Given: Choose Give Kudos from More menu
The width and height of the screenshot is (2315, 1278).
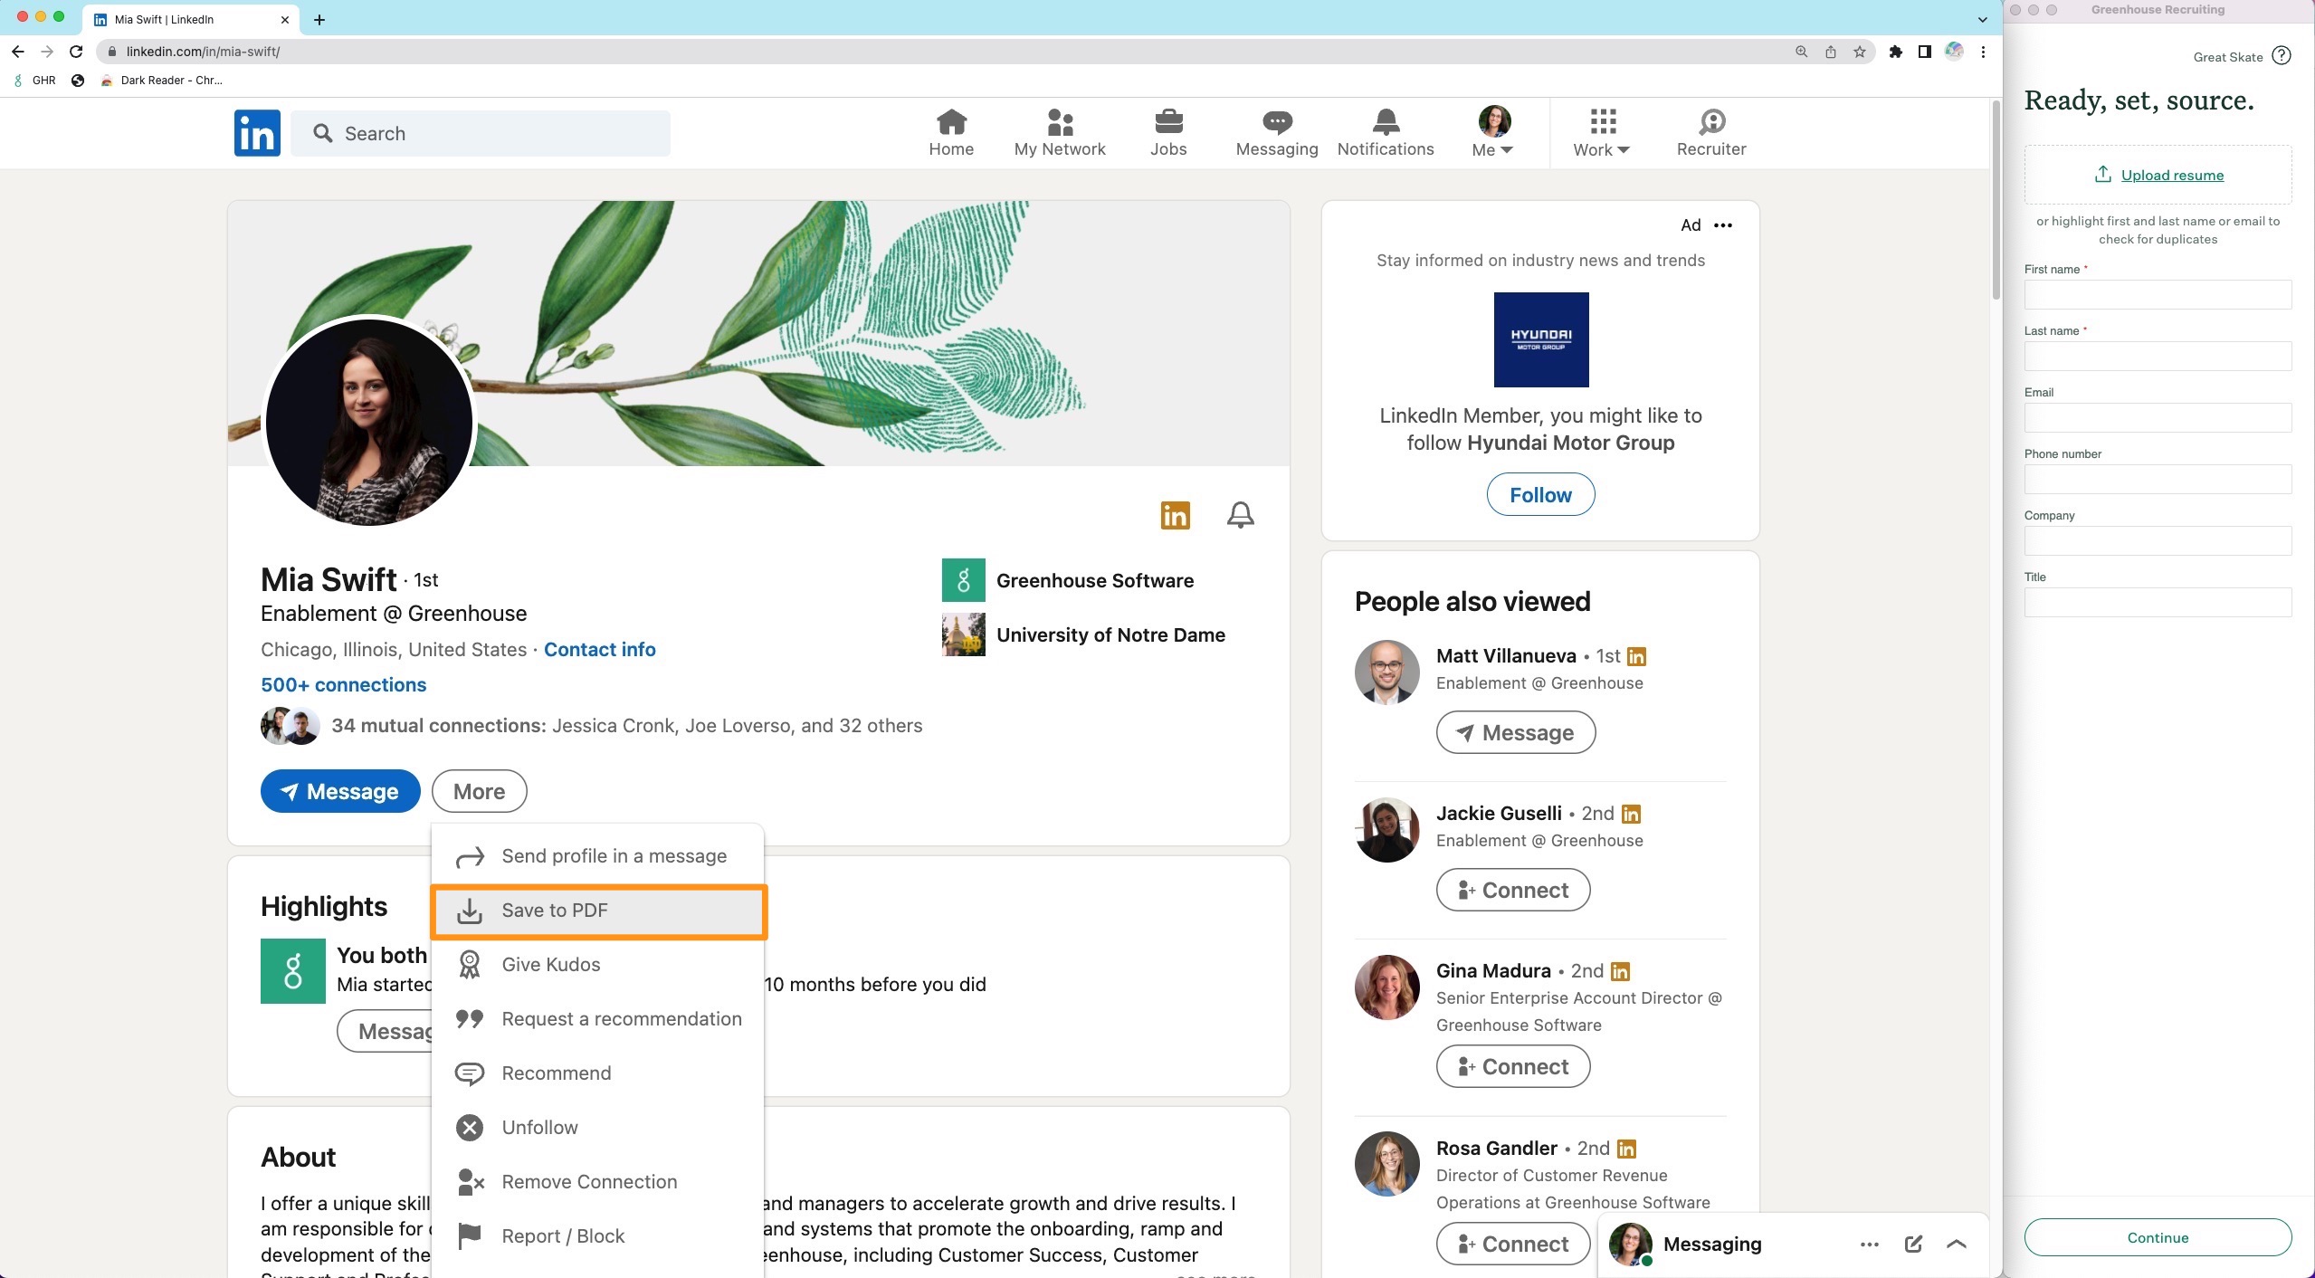Looking at the screenshot, I should (550, 965).
